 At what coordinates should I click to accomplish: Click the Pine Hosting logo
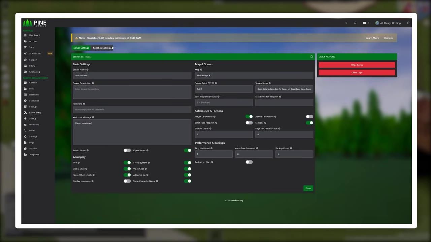coord(35,23)
